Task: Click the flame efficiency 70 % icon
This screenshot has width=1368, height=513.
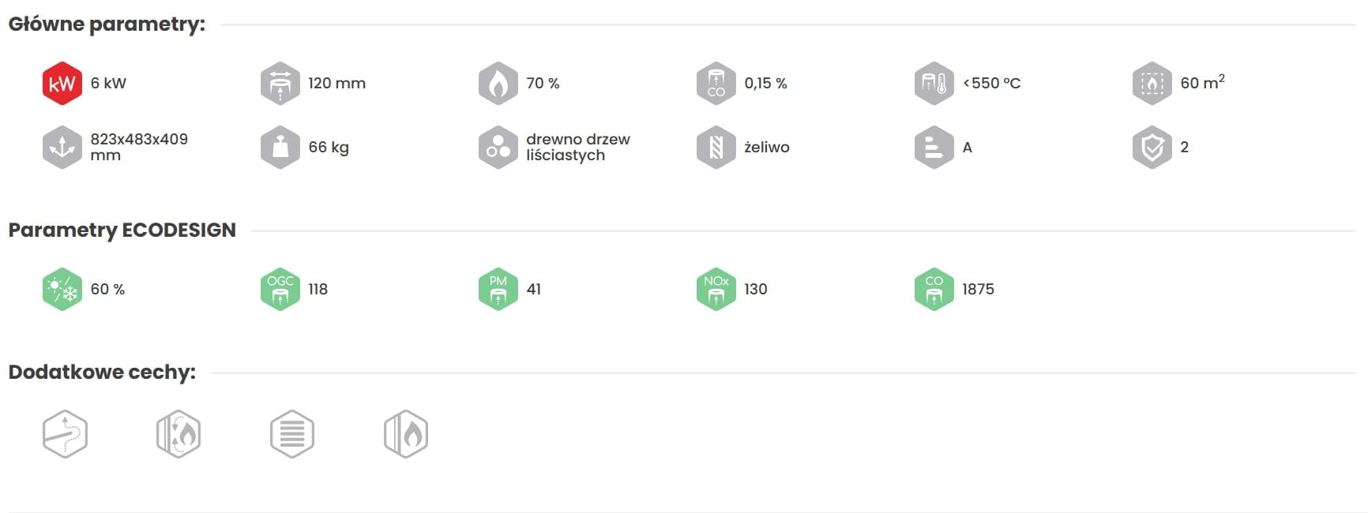Action: click(498, 83)
